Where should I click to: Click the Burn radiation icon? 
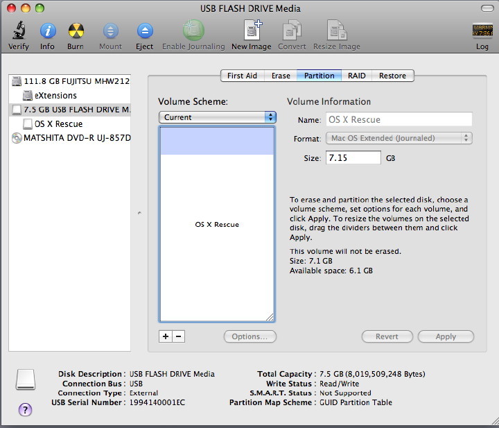click(x=76, y=31)
